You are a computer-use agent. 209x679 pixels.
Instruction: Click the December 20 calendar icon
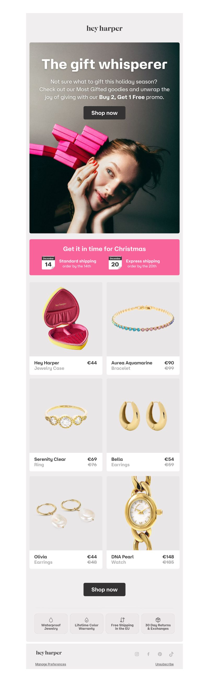(115, 263)
